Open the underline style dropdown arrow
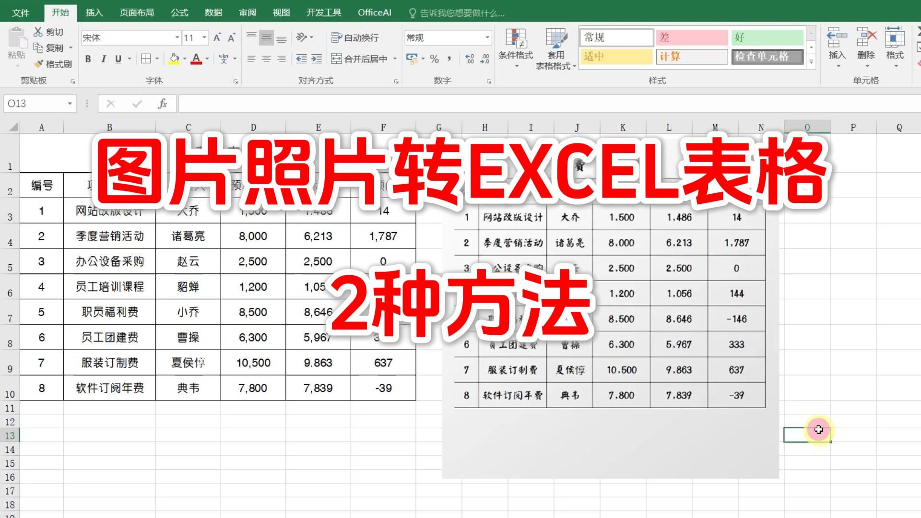This screenshot has height=518, width=921. click(130, 59)
